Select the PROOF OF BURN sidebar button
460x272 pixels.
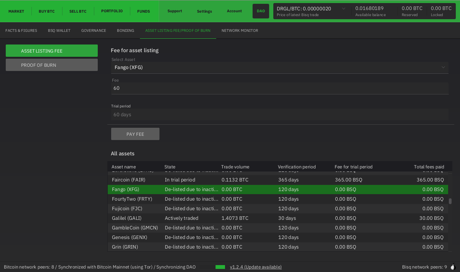pyautogui.click(x=52, y=65)
